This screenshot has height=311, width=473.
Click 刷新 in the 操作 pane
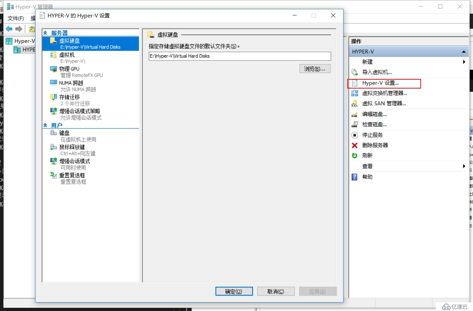[x=367, y=155]
